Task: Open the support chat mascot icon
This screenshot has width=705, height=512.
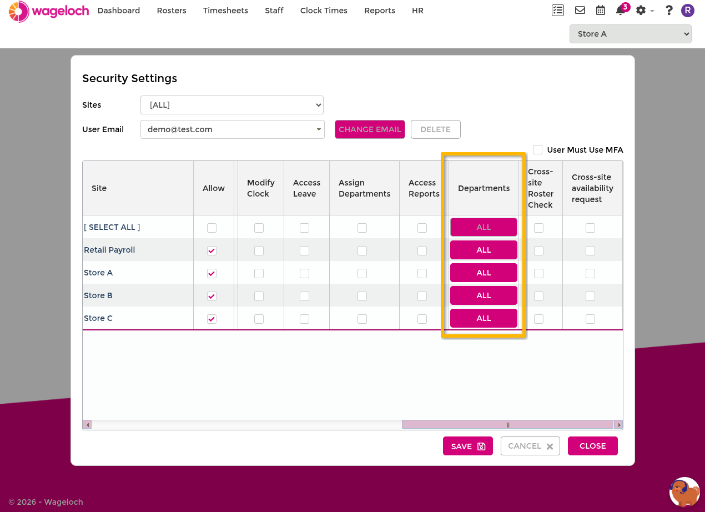Action: tap(684, 492)
